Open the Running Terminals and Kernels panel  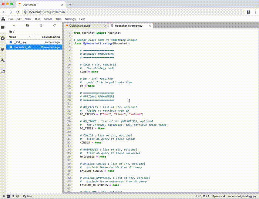pos(3,38)
